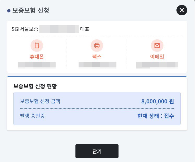This screenshot has height=162, width=195.
Task: Select the 팩스 label
Action: (x=97, y=57)
